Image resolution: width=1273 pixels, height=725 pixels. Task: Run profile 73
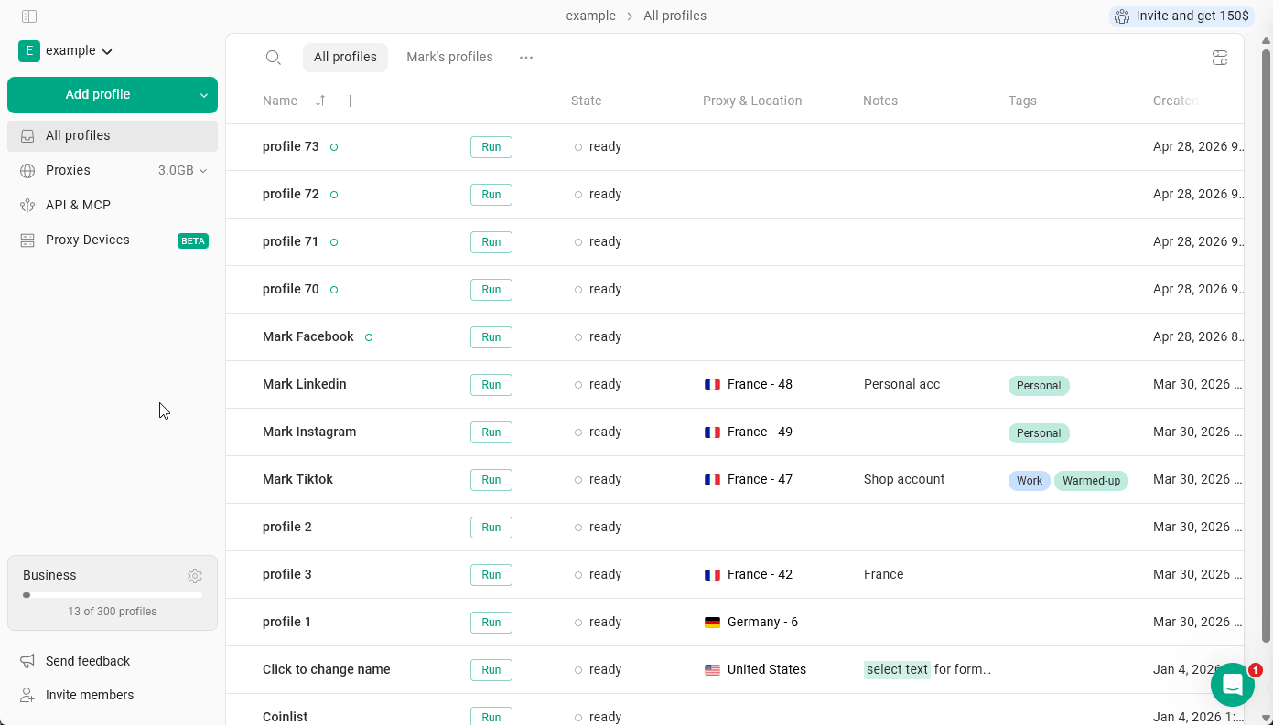coord(491,147)
